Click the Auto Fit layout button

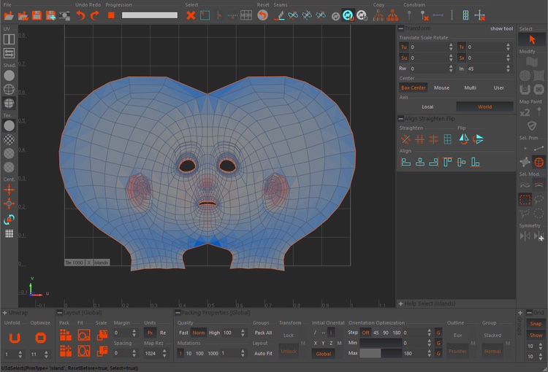[263, 353]
